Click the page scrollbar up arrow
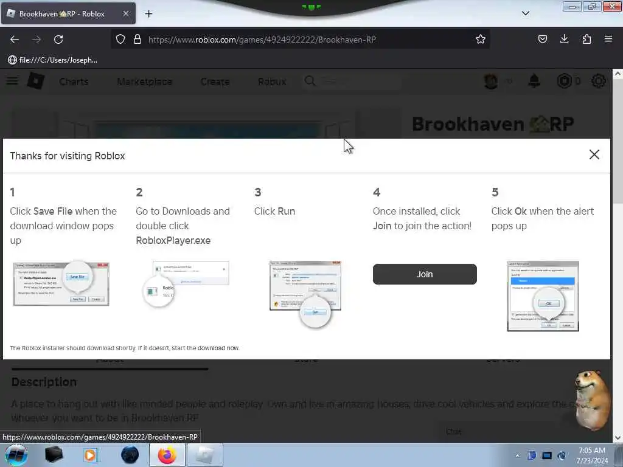The width and height of the screenshot is (623, 467). (x=618, y=74)
